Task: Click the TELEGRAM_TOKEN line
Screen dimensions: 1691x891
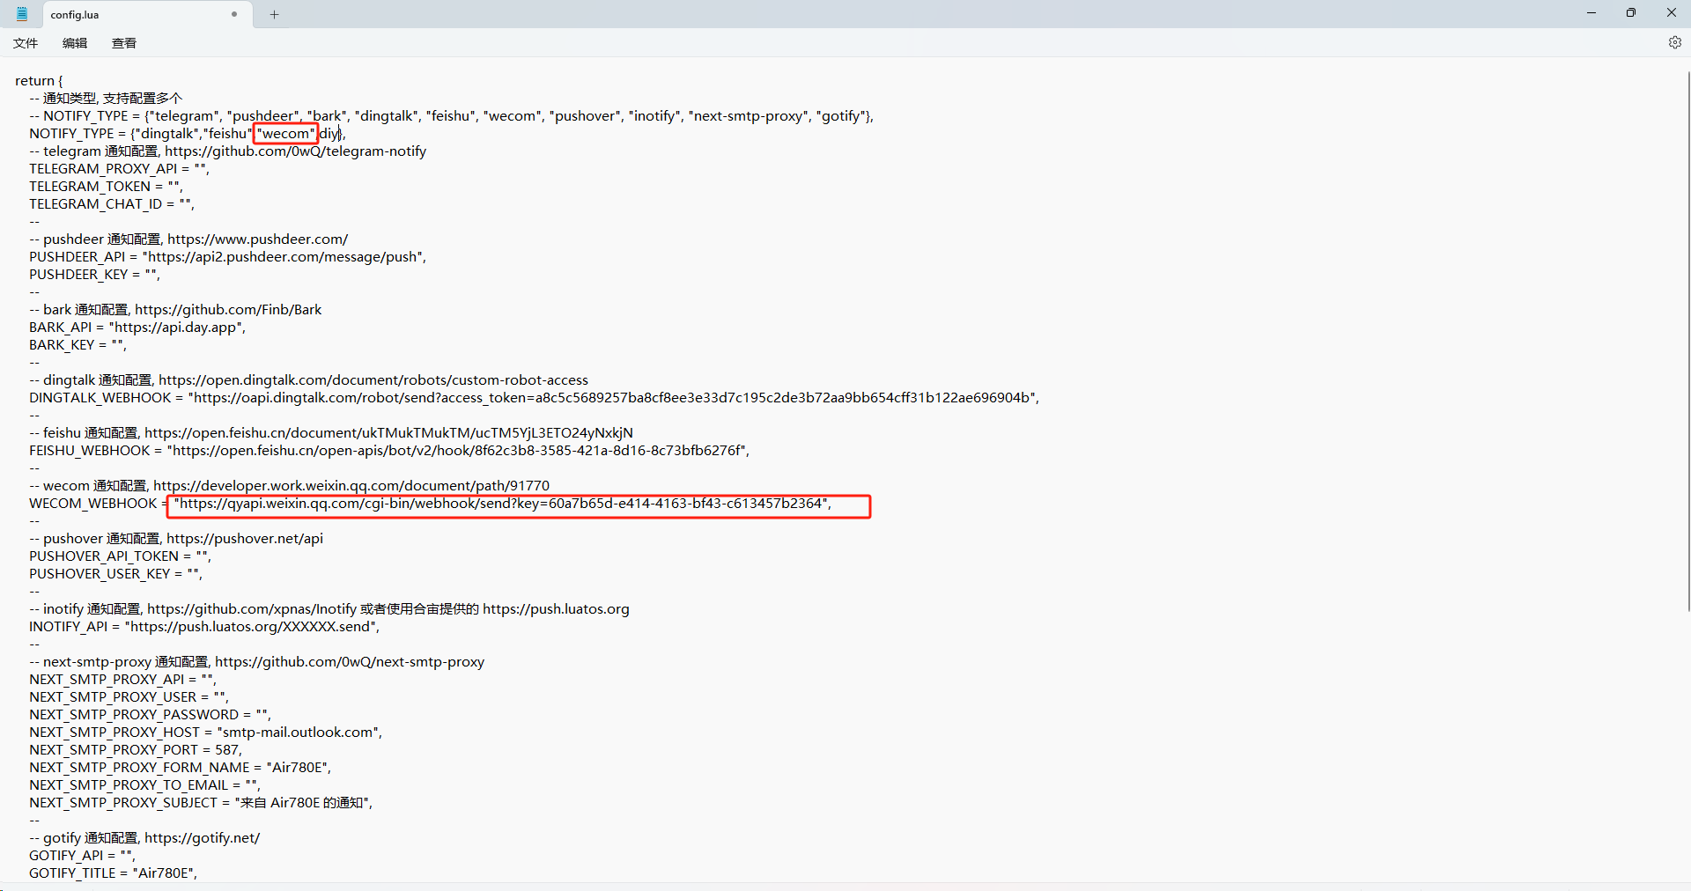Action: (x=106, y=187)
